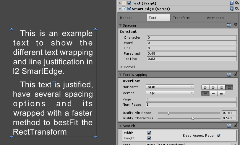Select left horizontal text alignment icon
This screenshot has height=145, width=240.
click(205, 87)
